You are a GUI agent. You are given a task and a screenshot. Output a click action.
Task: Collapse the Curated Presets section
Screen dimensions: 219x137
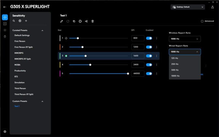pyautogui.click(x=42, y=30)
